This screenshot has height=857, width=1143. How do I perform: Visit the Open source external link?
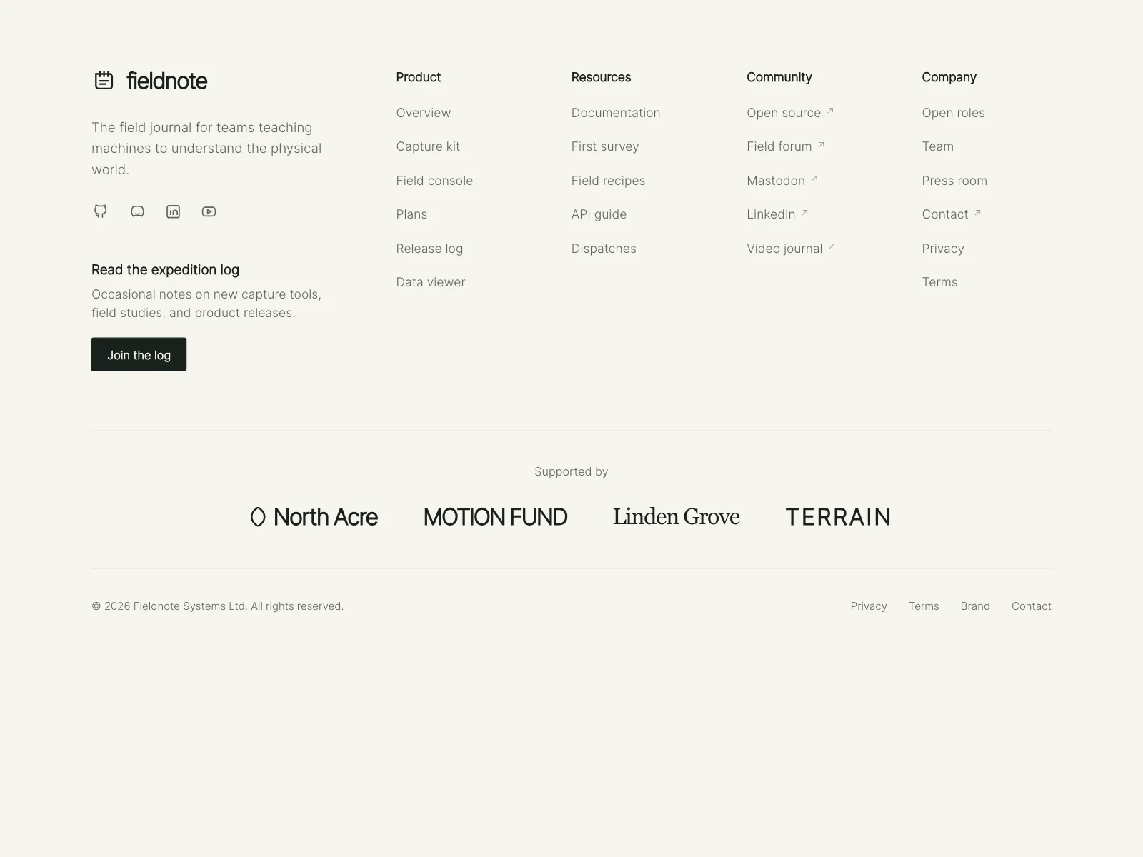click(790, 113)
